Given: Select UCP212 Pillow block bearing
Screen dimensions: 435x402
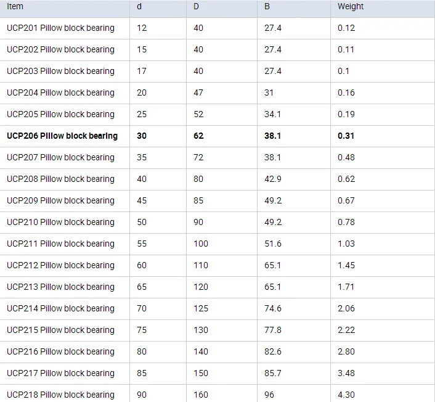Looking at the screenshot, I should [x=60, y=265].
